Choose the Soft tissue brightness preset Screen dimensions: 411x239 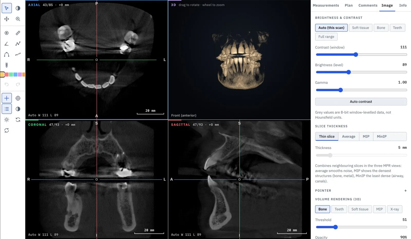pyautogui.click(x=360, y=28)
